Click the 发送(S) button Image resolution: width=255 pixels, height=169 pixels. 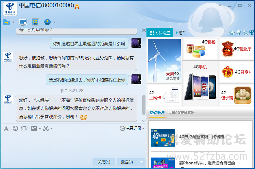[x=127, y=162]
